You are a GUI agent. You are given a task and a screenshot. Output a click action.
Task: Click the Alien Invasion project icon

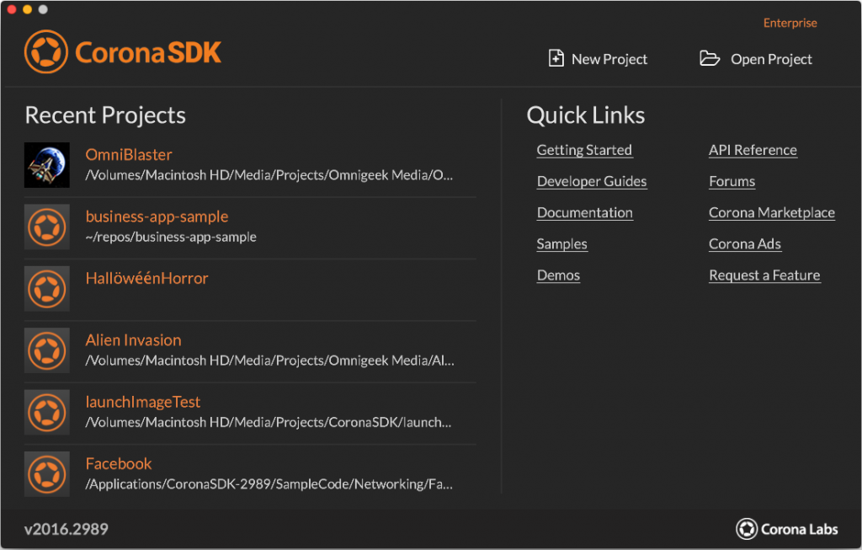tap(46, 350)
